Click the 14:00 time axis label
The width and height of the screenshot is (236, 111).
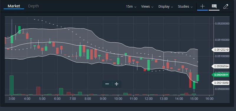(179, 99)
